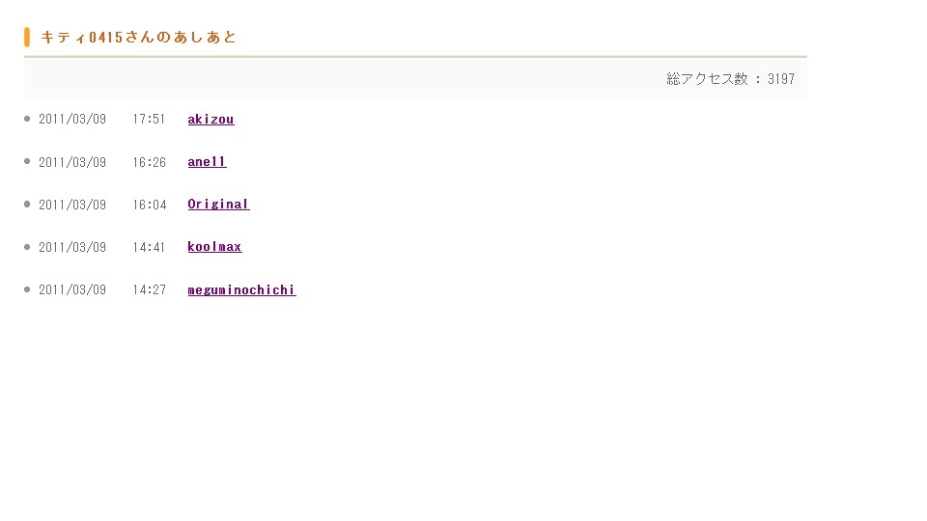927x521 pixels.
Task: Visit the Original user profile link
Action: [218, 205]
